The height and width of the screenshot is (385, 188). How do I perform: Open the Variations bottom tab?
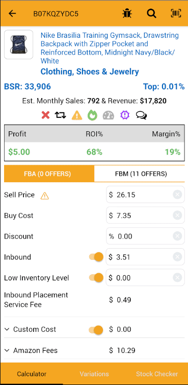[x=94, y=374]
